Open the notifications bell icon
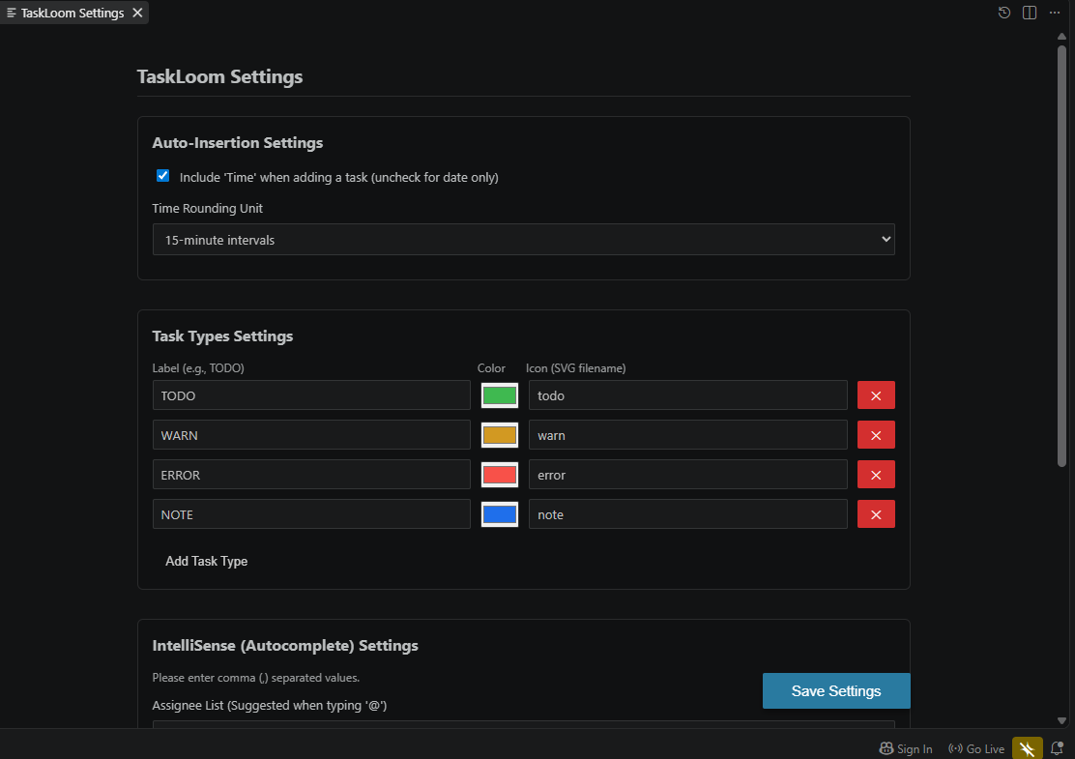This screenshot has height=759, width=1075. [1057, 748]
